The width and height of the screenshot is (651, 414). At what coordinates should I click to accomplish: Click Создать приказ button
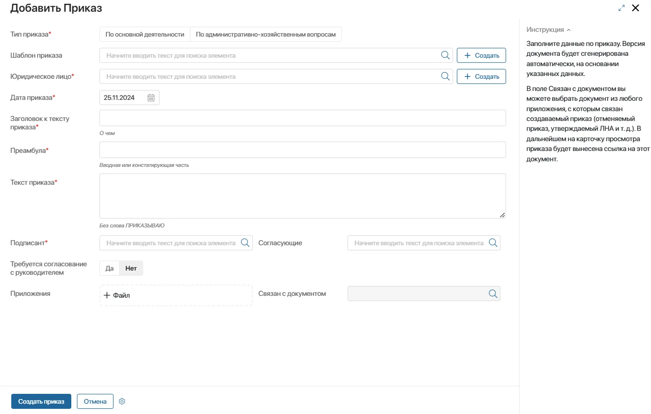(41, 401)
